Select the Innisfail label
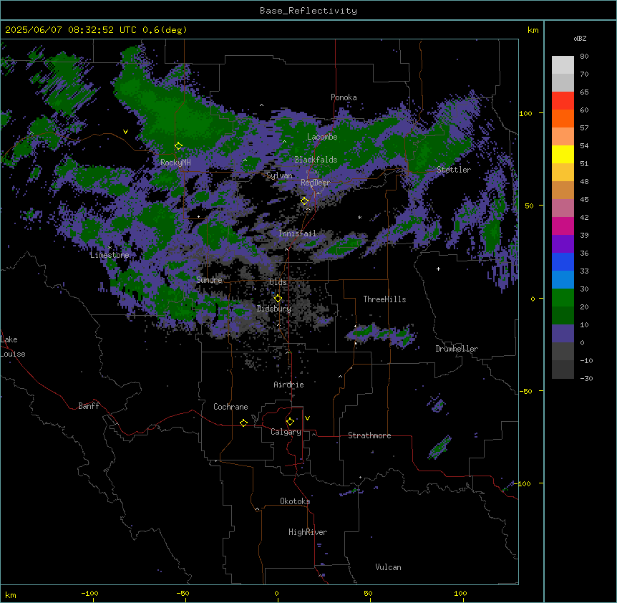 297,233
